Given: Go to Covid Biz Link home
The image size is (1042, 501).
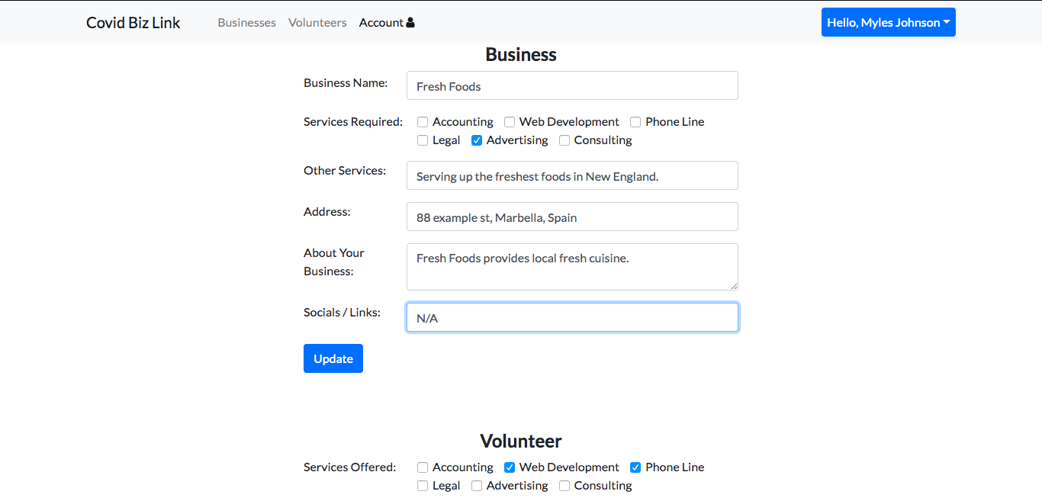Looking at the screenshot, I should point(133,22).
